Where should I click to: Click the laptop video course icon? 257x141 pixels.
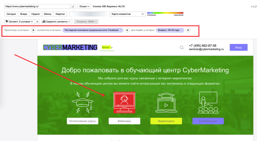[166, 103]
